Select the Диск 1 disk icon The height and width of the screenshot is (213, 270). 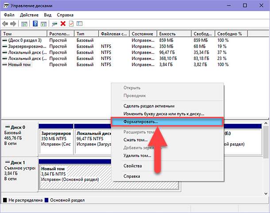click(x=8, y=162)
